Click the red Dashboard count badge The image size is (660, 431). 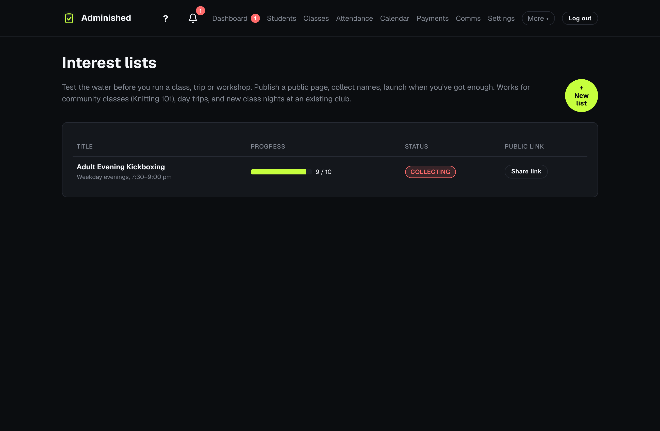pos(255,18)
